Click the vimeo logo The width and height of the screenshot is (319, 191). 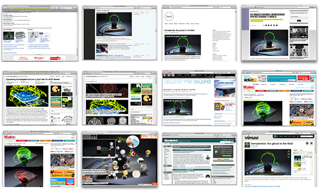(x=251, y=137)
